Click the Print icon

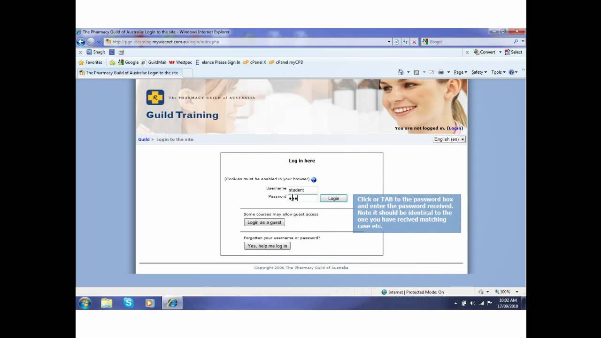tap(441, 72)
